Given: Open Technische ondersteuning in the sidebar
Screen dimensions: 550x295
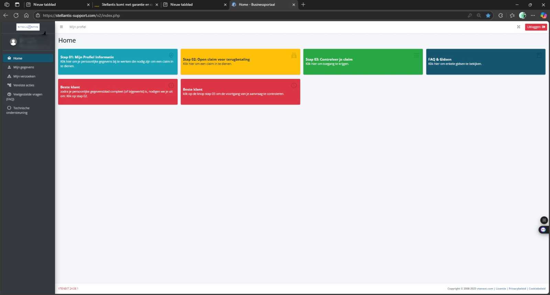Looking at the screenshot, I should pos(28,110).
